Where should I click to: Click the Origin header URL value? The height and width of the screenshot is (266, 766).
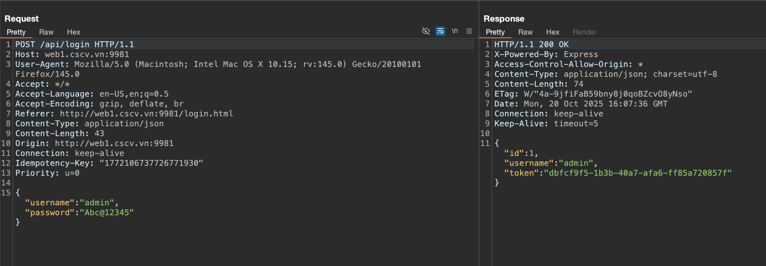tap(114, 143)
